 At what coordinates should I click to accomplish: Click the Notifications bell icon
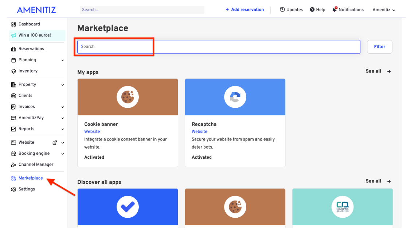point(334,9)
